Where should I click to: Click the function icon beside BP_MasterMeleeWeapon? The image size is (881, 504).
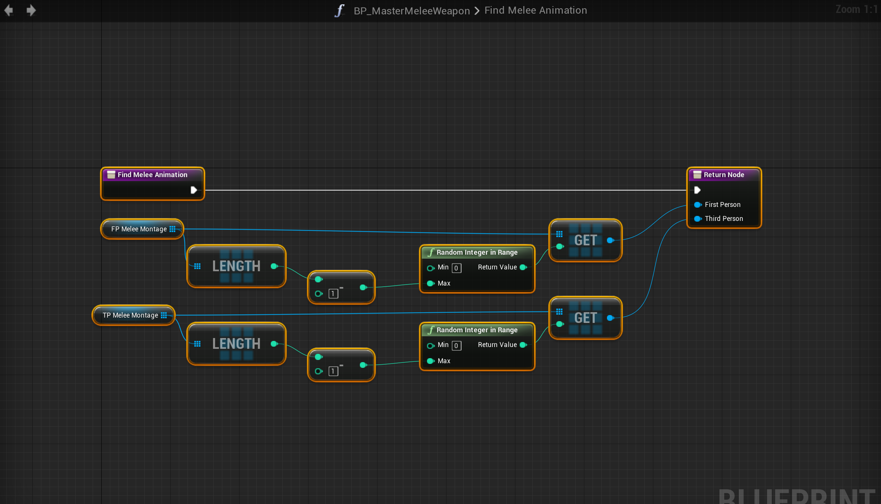[x=339, y=10]
